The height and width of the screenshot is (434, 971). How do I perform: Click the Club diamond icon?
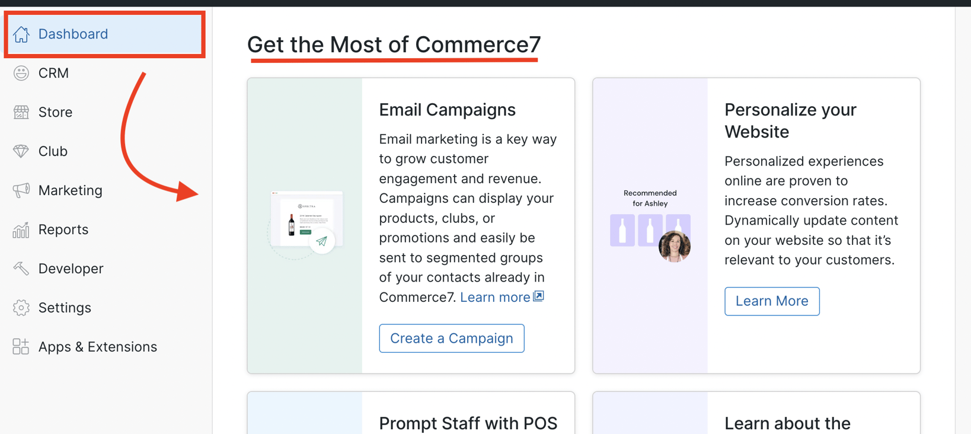(x=20, y=151)
